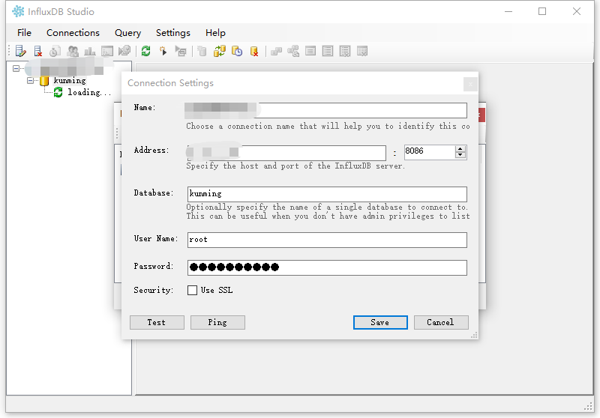Collapse the kunming database tree node
This screenshot has width=600, height=418.
[30, 81]
